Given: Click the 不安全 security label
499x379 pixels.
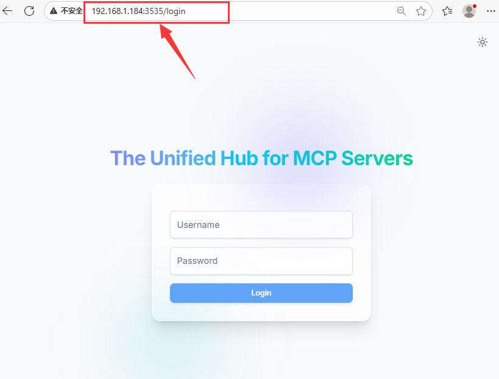Looking at the screenshot, I should tap(72, 11).
